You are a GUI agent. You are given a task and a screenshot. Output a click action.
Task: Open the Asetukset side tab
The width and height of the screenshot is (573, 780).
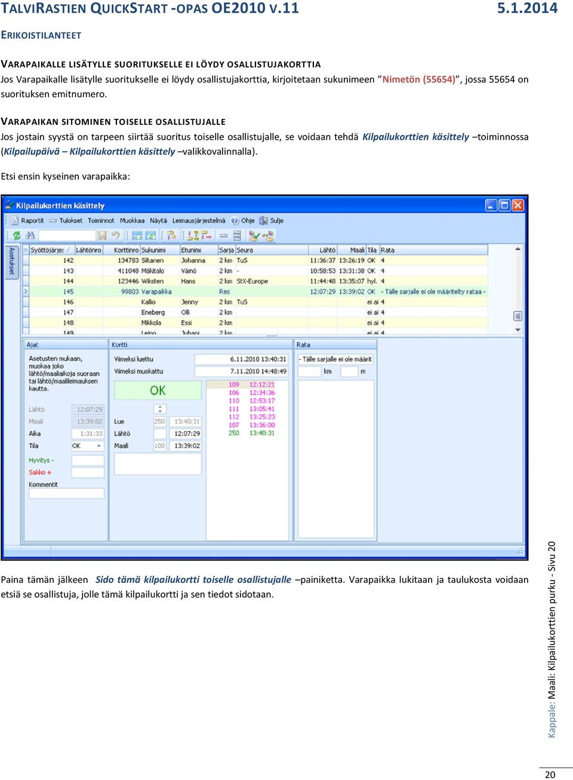click(12, 262)
